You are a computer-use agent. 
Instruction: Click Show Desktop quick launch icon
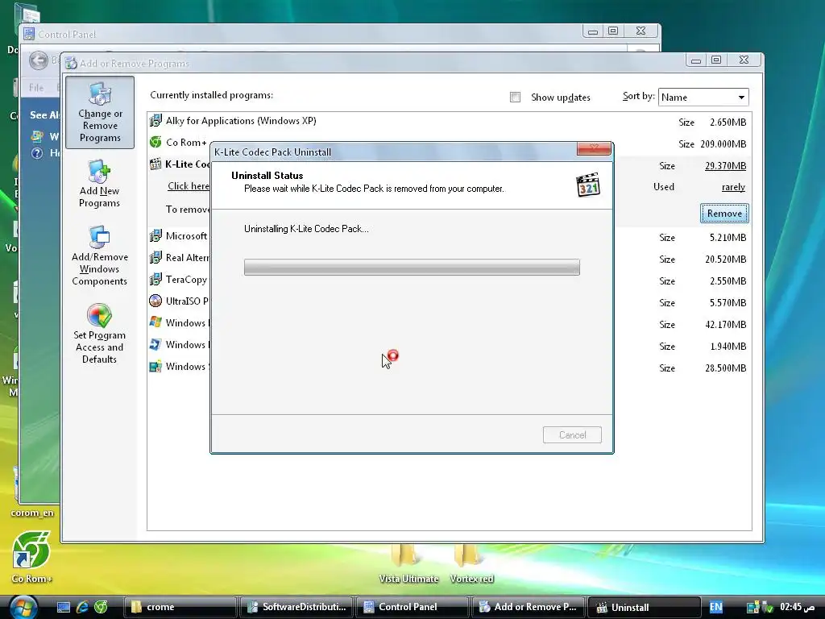click(63, 607)
